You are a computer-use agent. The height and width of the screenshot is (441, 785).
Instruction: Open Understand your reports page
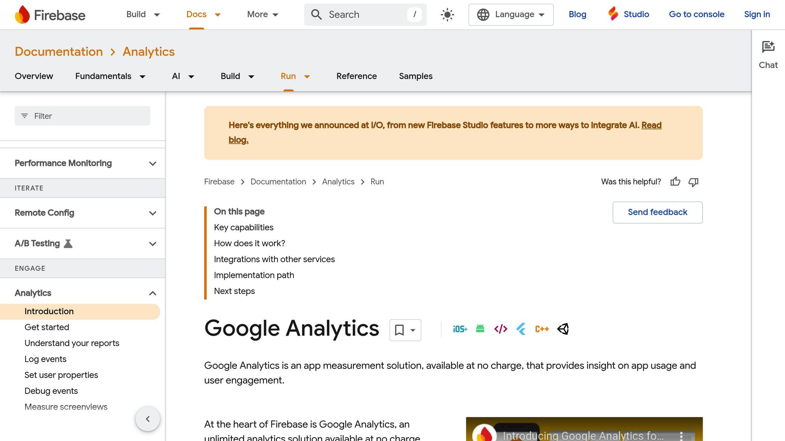tap(72, 343)
